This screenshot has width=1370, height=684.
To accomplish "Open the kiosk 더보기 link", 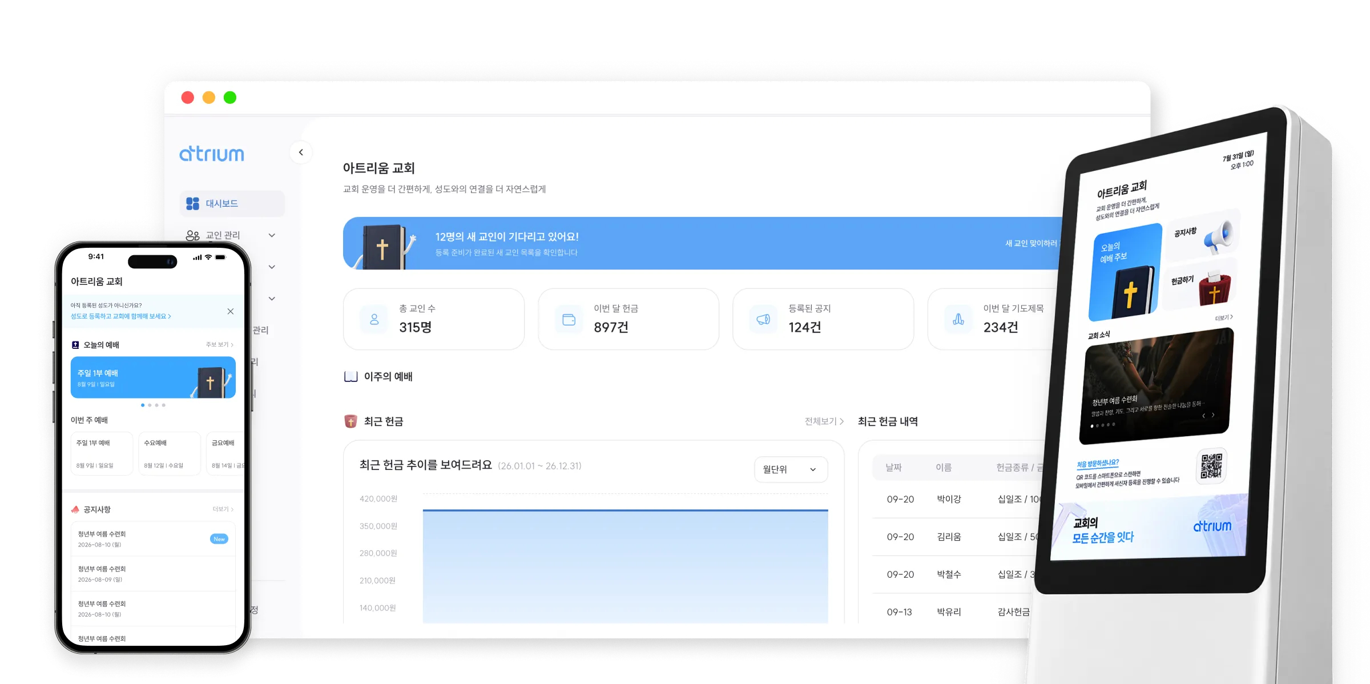I will [x=1224, y=317].
